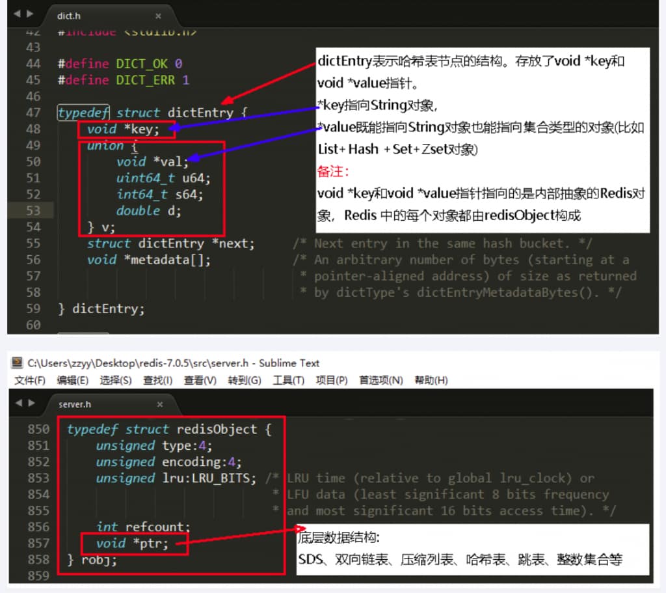Click the next-tab arrow beside dict.h

30,14
